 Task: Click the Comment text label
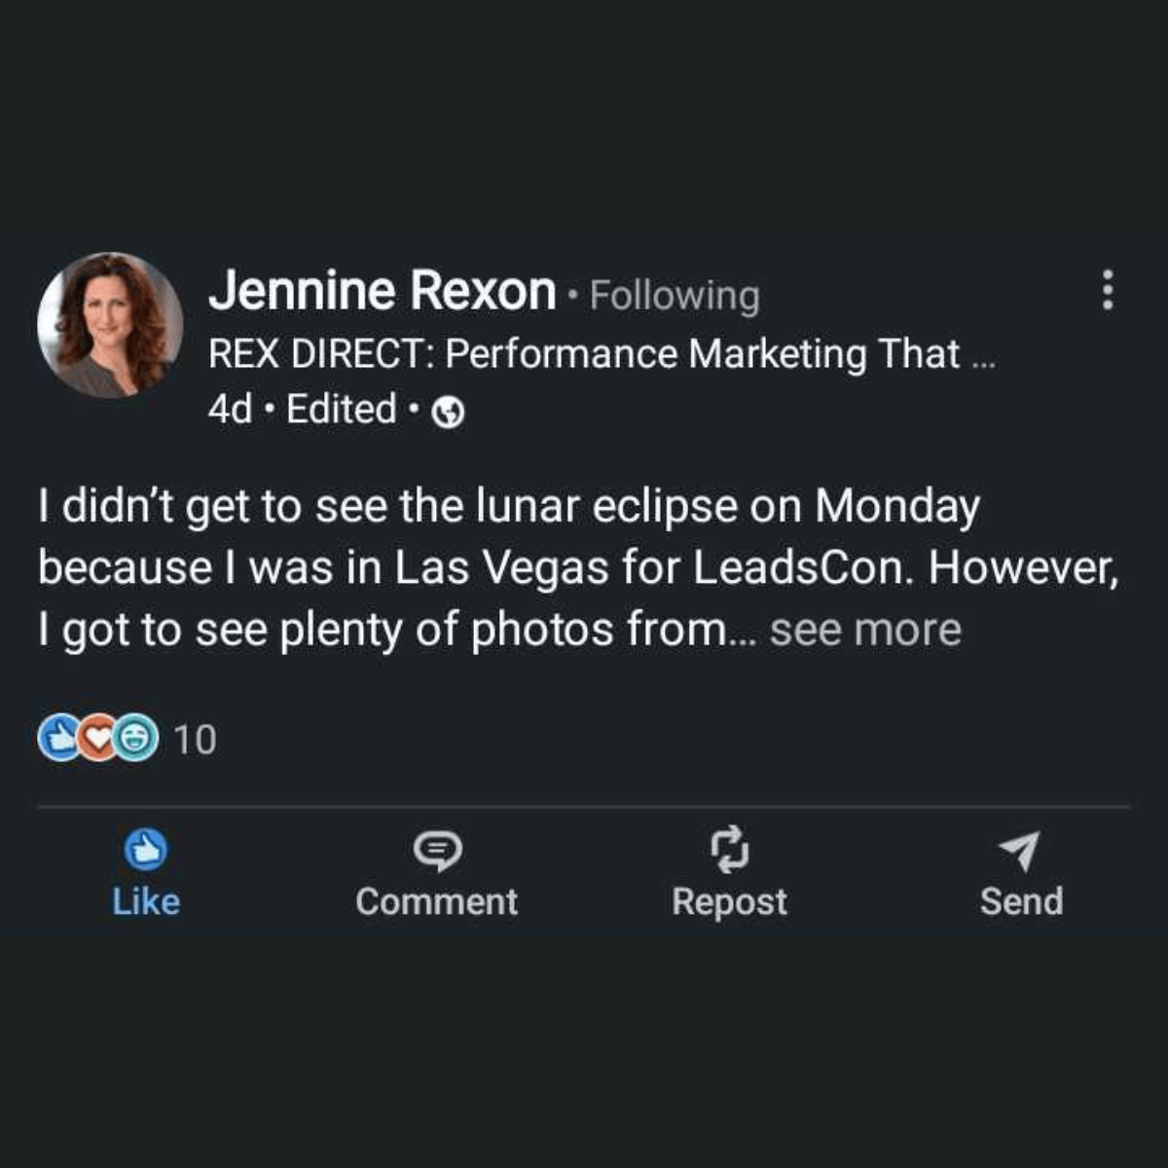437,901
